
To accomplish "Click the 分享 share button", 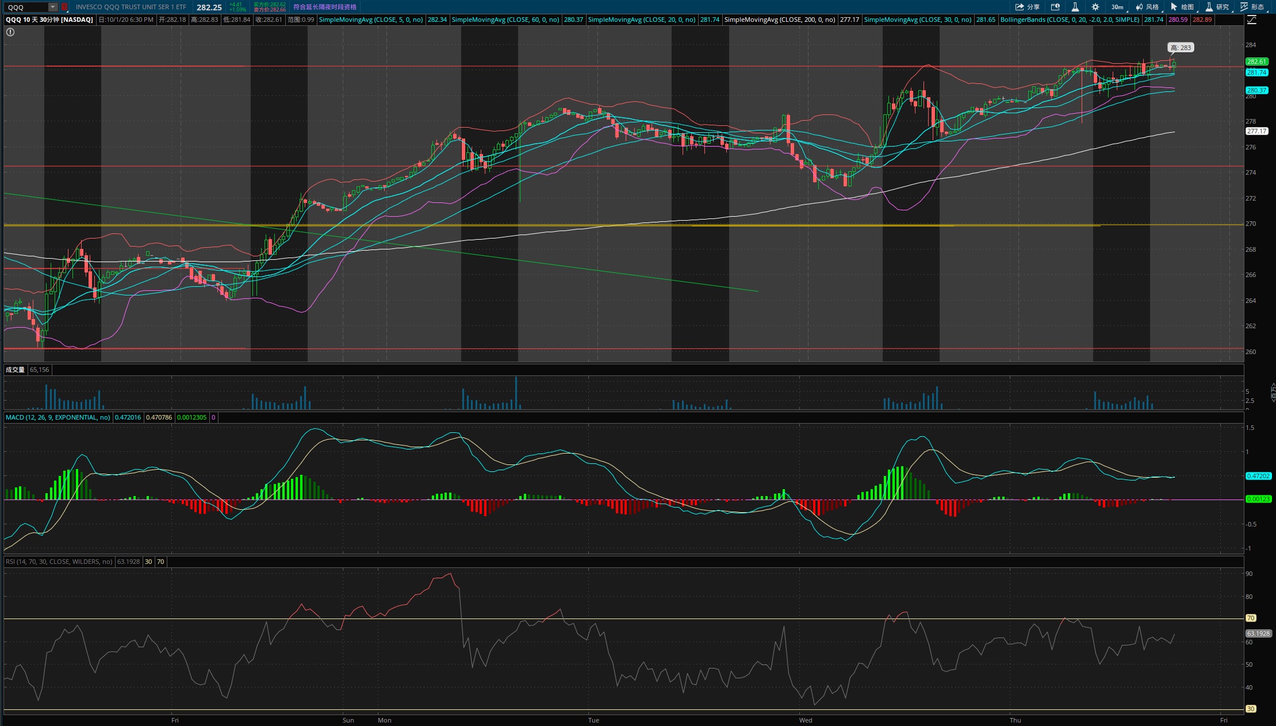I will tap(1028, 7).
